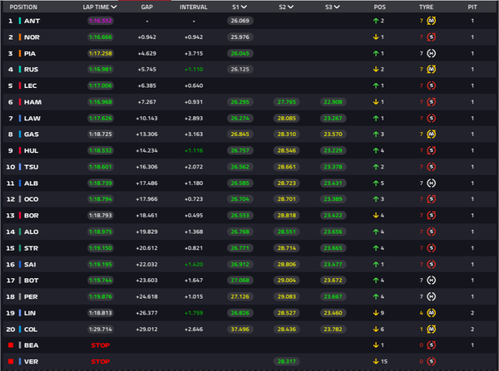Click BOT's S1 time 27.068
The width and height of the screenshot is (499, 371).
240,281
